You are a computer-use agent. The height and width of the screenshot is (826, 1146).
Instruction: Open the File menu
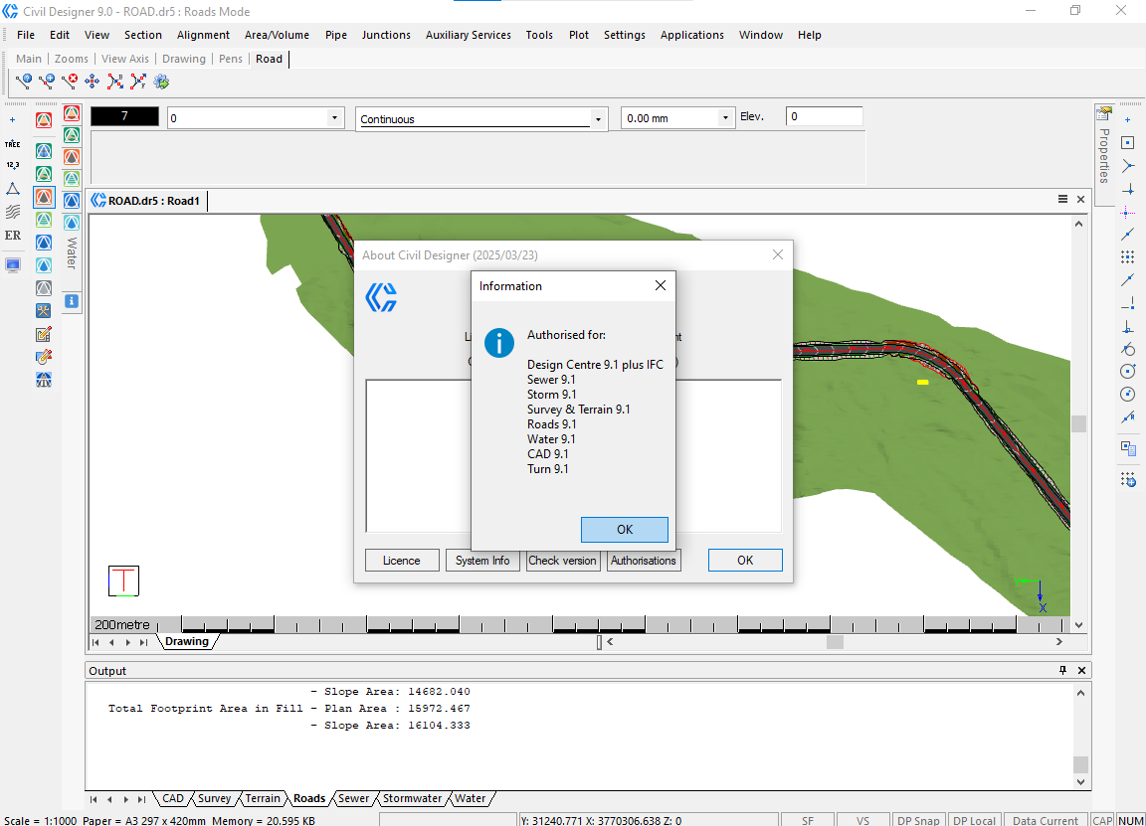click(x=26, y=35)
